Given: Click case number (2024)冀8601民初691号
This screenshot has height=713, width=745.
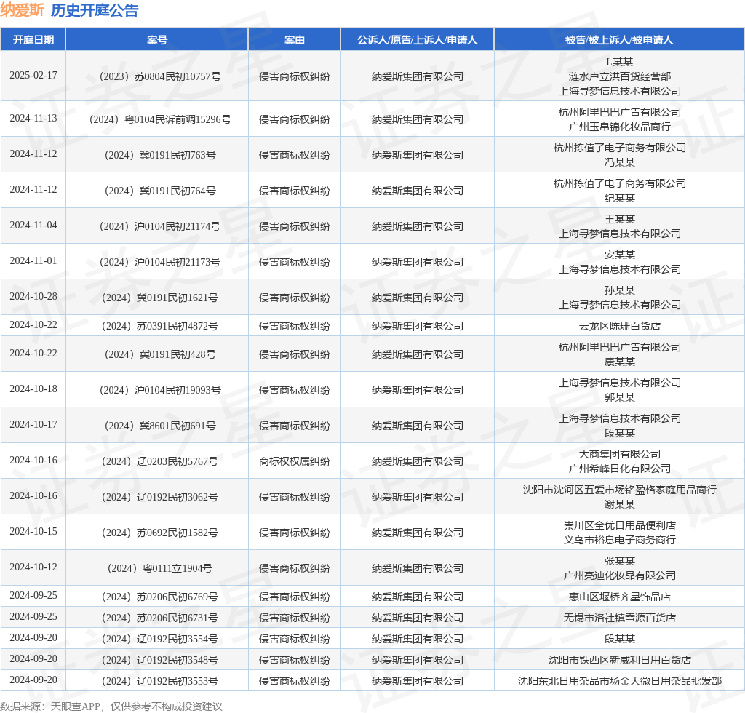Looking at the screenshot, I should point(160,426).
